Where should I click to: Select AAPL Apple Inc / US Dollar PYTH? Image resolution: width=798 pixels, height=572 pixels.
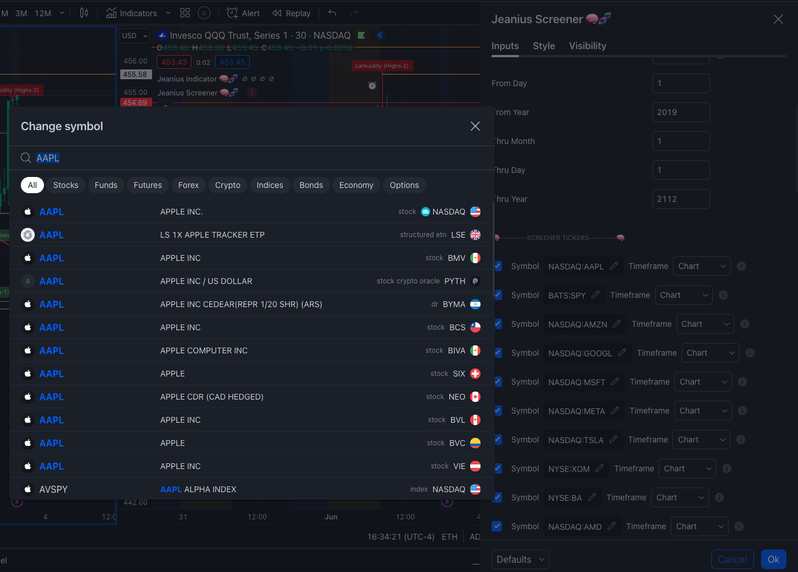[252, 281]
